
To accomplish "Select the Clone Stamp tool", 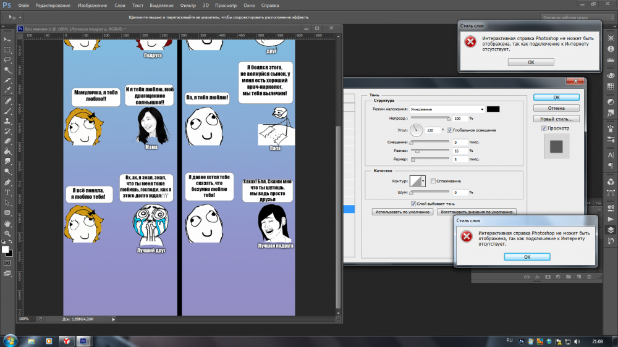I will 7,121.
